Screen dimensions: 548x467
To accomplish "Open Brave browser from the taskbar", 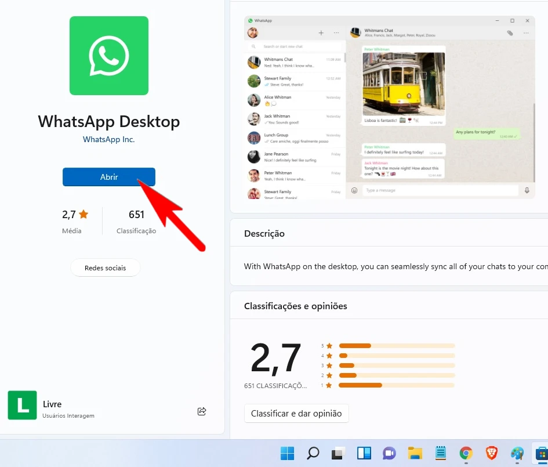I will [x=491, y=454].
